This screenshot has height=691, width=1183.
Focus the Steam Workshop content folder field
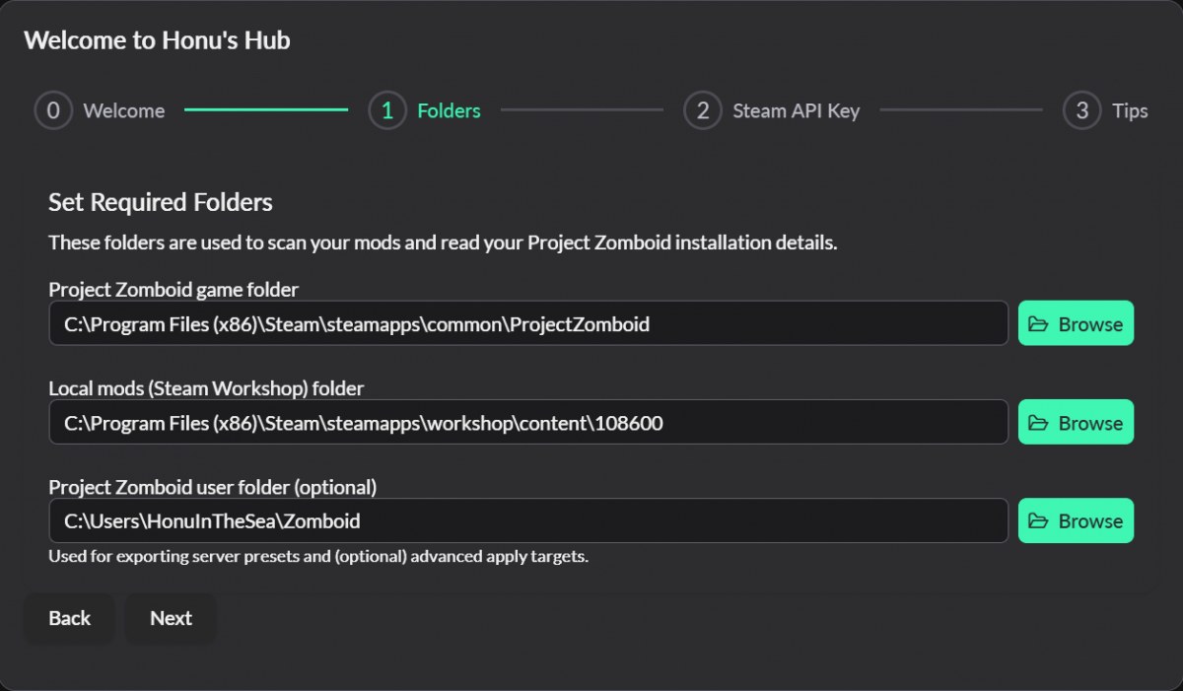tap(528, 422)
